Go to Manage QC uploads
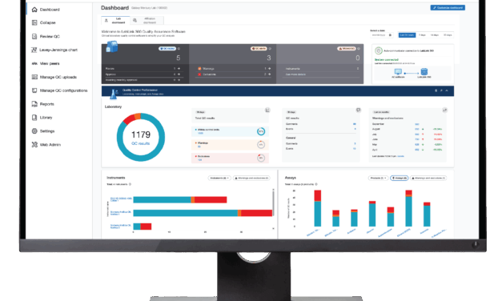 click(x=54, y=77)
